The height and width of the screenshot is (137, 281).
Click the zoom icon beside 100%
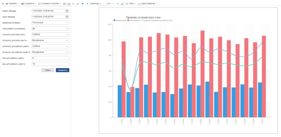[127, 4]
